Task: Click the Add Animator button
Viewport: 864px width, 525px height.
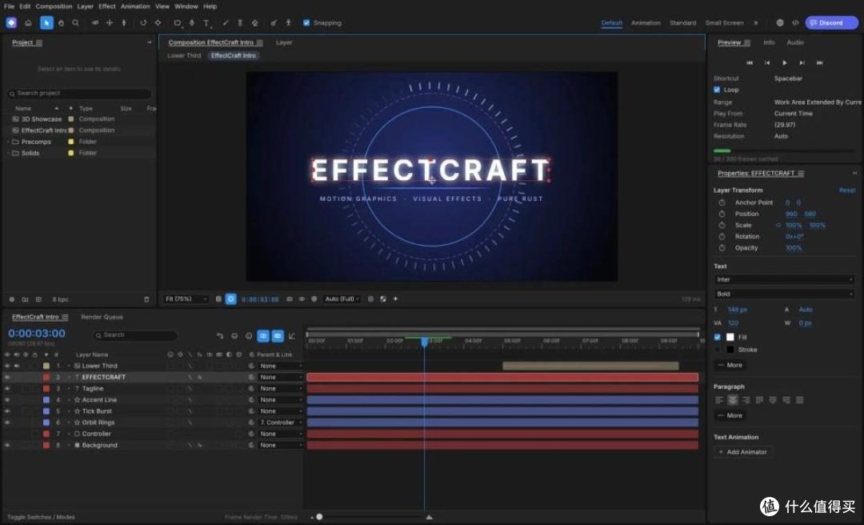Action: coord(743,452)
